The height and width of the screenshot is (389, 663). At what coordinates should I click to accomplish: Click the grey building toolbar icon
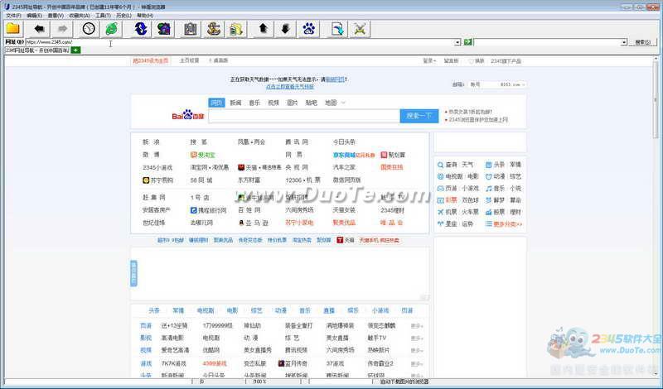coord(191,29)
